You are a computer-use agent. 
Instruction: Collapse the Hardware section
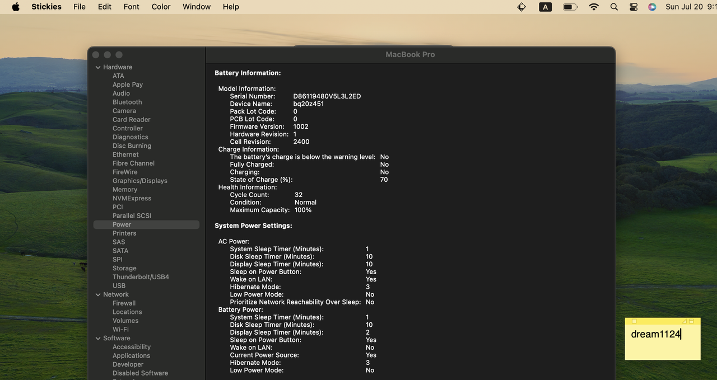(x=98, y=67)
